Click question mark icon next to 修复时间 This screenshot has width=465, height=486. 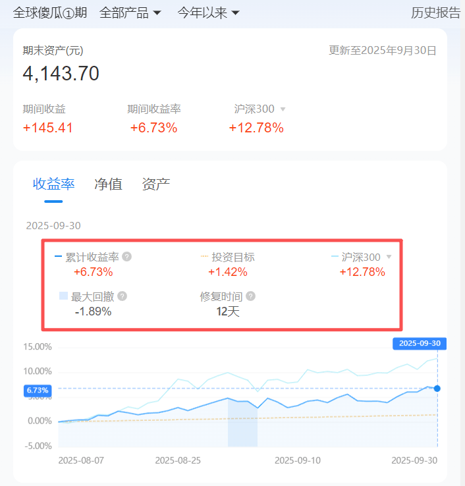[250, 296]
